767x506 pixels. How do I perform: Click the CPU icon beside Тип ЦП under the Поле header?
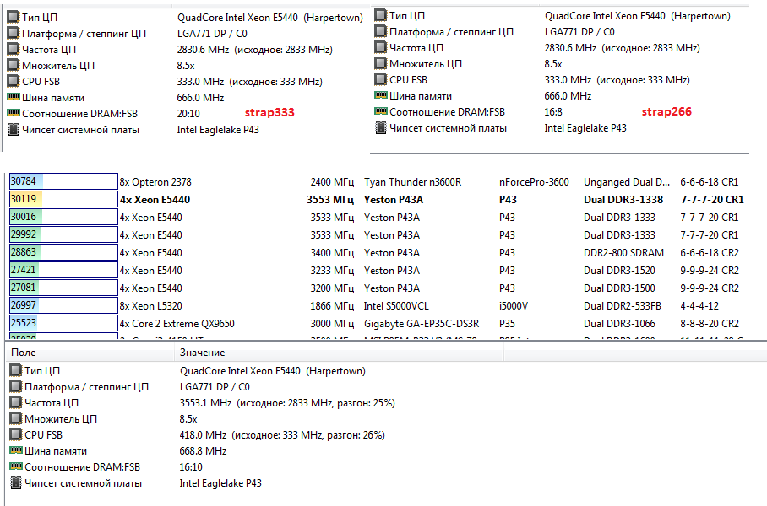point(16,370)
